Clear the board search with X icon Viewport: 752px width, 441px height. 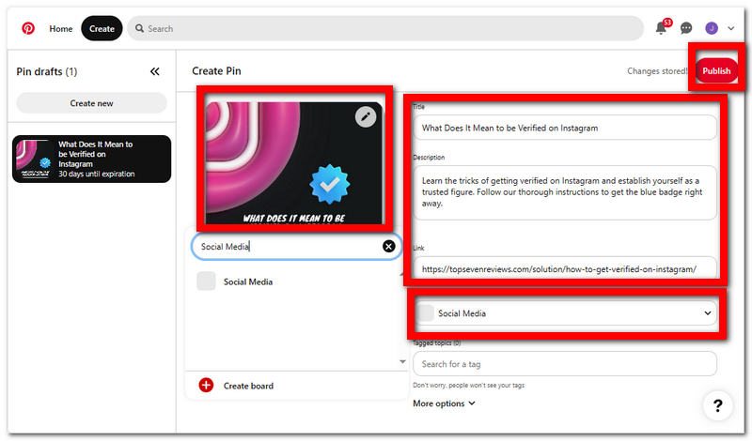pyautogui.click(x=388, y=247)
